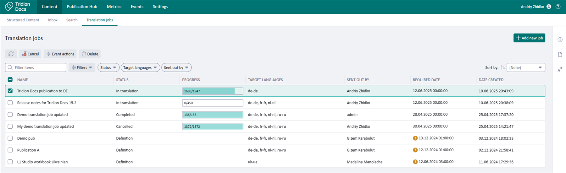Open the Sort by combo box
566x173 pixels.
click(525, 68)
